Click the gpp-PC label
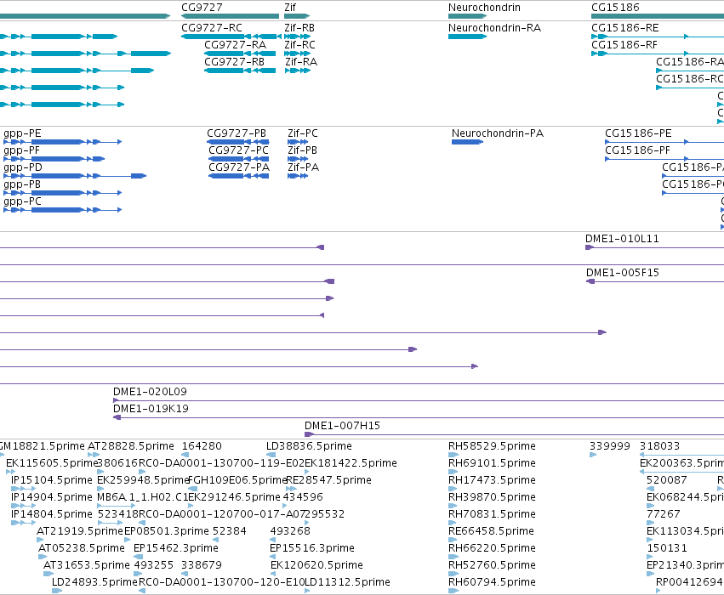 click(x=22, y=201)
